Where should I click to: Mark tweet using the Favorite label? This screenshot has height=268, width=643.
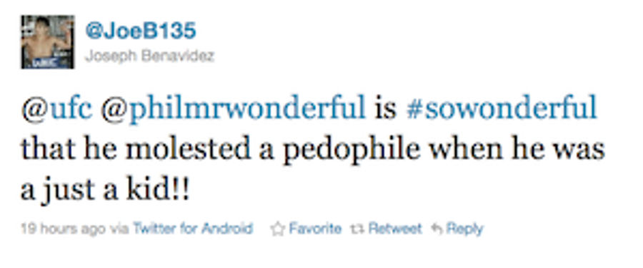click(x=315, y=228)
